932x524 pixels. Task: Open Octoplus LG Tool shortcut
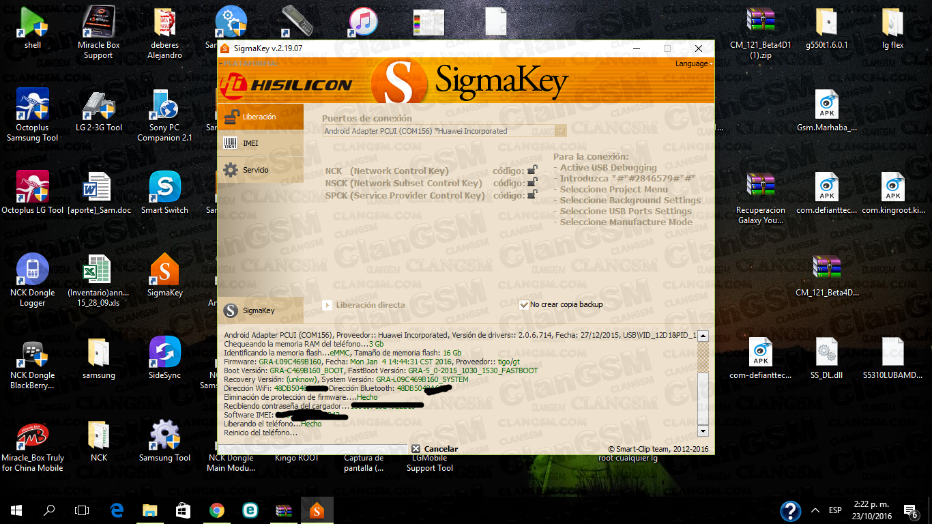33,192
